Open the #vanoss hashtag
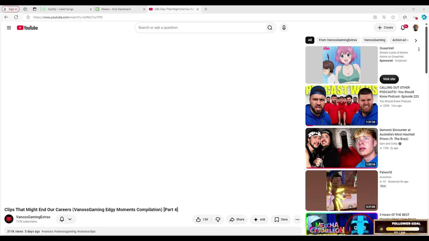The width and height of the screenshot is (429, 241). click(x=47, y=232)
